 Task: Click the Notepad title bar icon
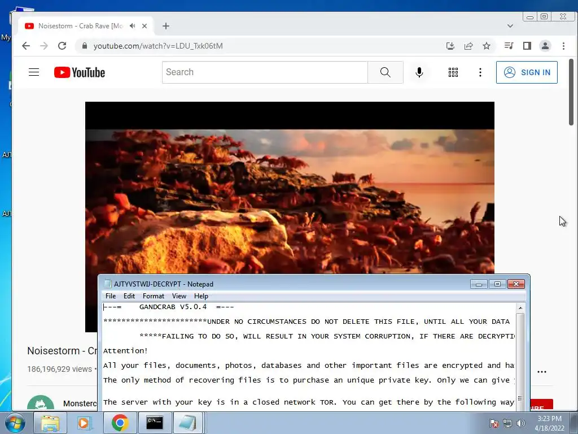coord(108,284)
